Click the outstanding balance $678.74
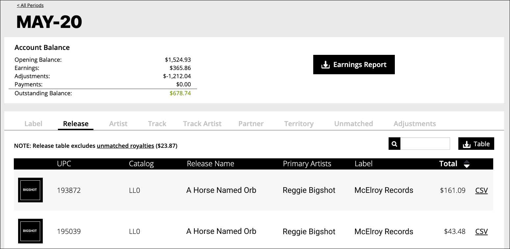The image size is (510, 249). click(180, 93)
